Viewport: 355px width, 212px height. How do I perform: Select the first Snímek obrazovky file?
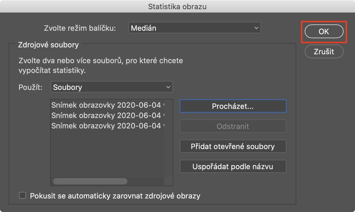tap(107, 105)
